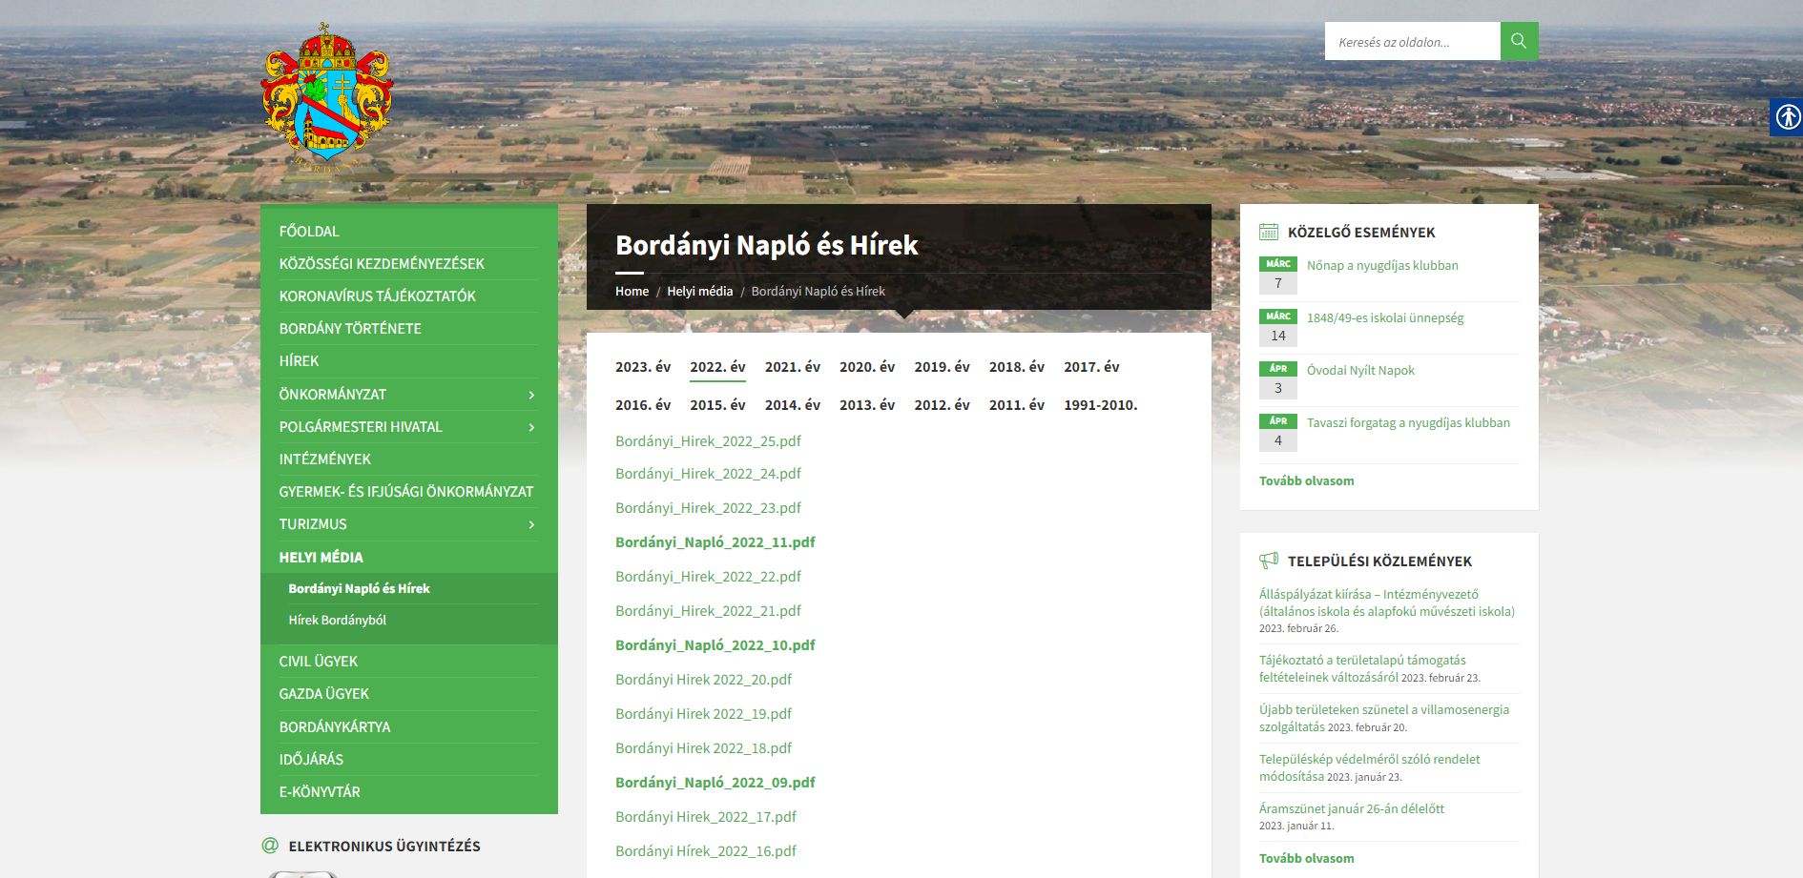Click the ÁPR 3 date badge
Screen dimensions: 1803x878
(x=1278, y=379)
